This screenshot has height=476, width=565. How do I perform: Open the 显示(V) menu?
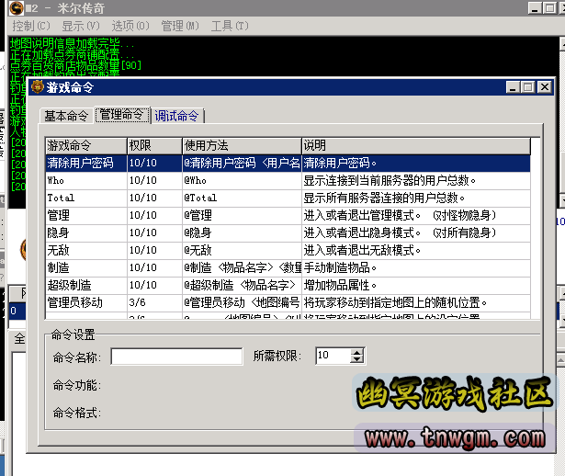tap(80, 26)
